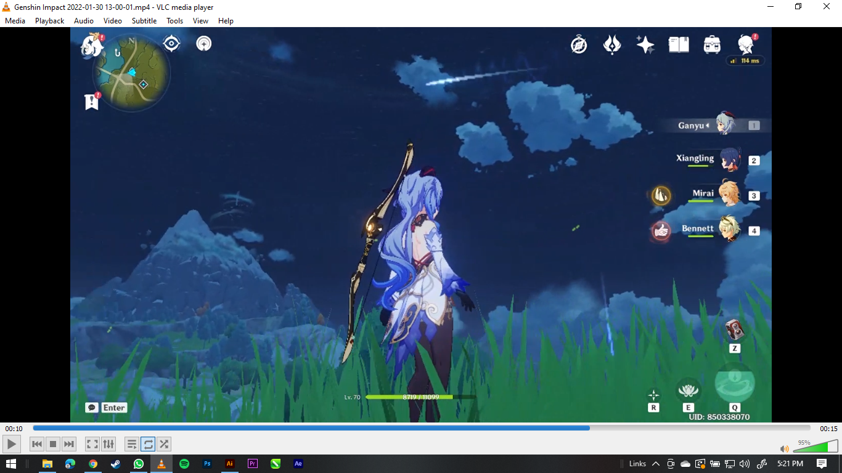This screenshot has height=473, width=842.
Task: Open the Subtitle menu
Action: pyautogui.click(x=144, y=21)
